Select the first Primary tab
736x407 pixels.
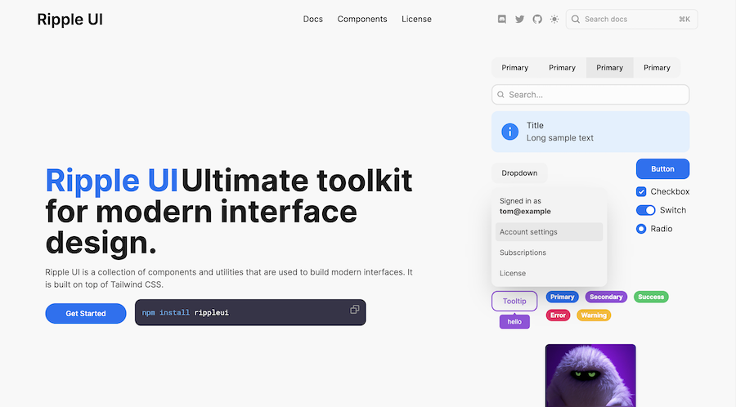(x=515, y=68)
